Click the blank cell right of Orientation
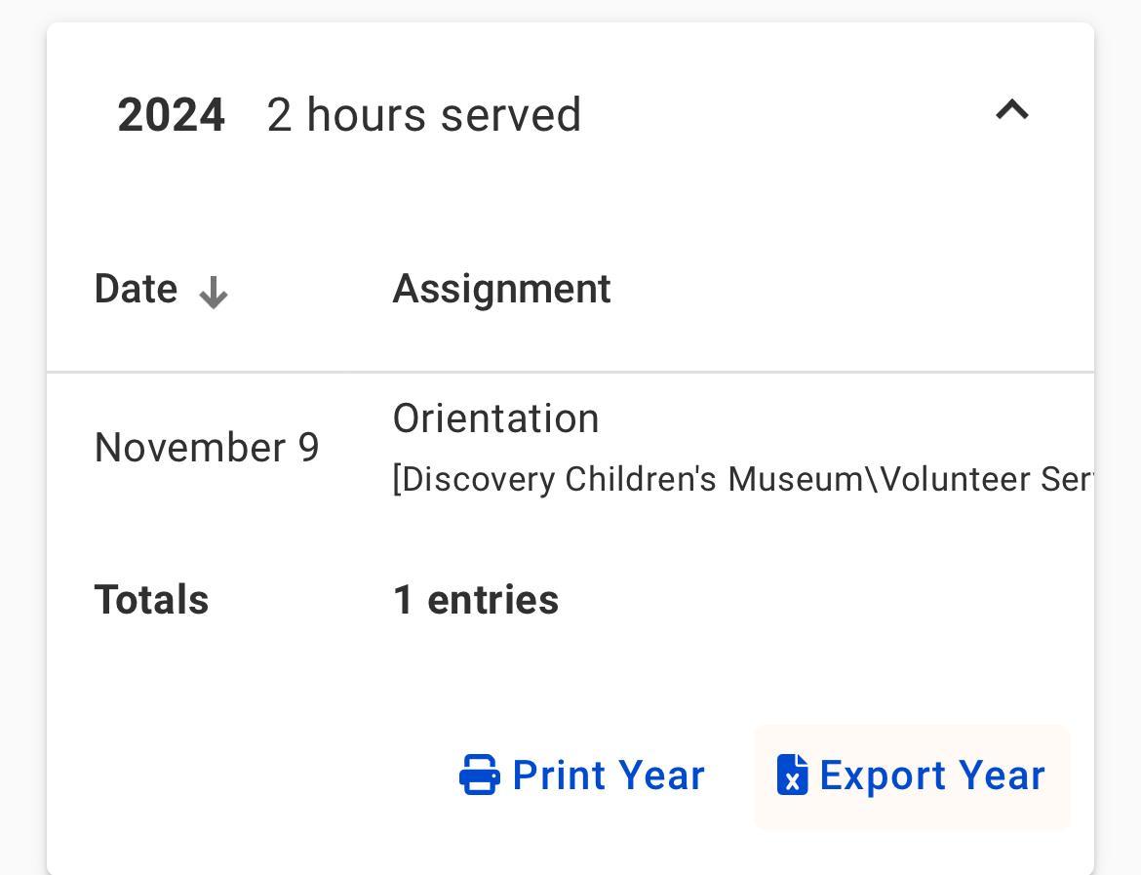The width and height of the screenshot is (1141, 875). point(839,418)
